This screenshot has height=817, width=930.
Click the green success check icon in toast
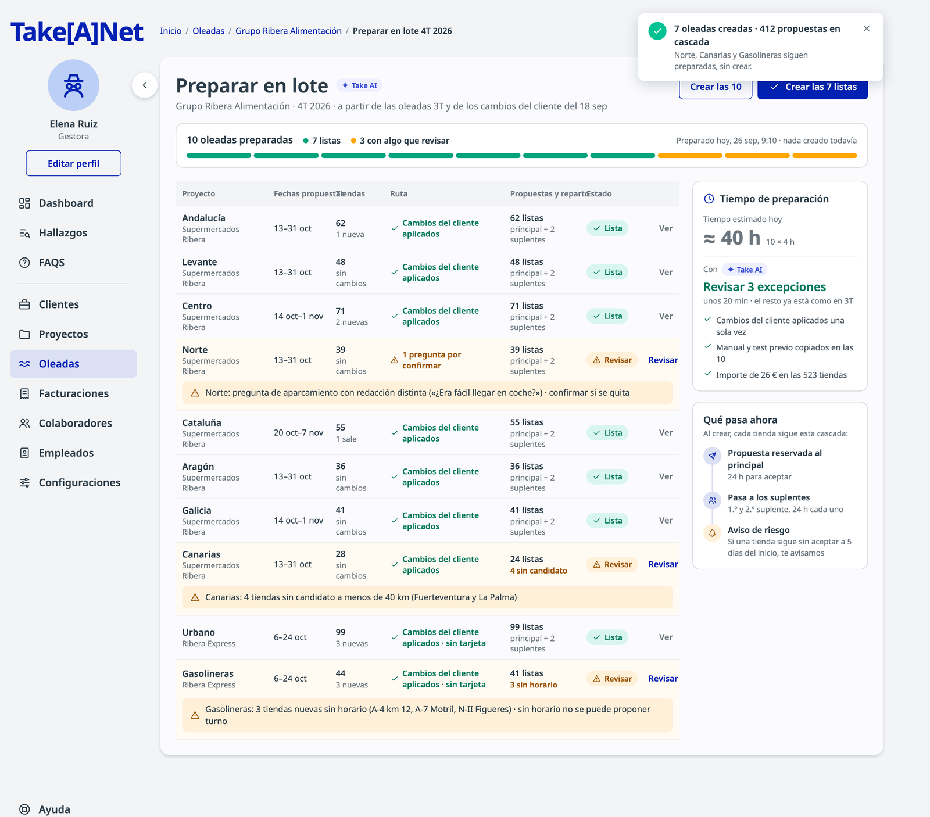tap(657, 31)
